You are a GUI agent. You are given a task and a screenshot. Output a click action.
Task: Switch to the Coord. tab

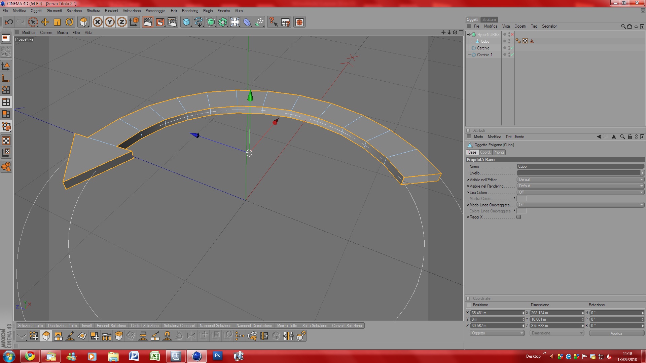coord(485,152)
